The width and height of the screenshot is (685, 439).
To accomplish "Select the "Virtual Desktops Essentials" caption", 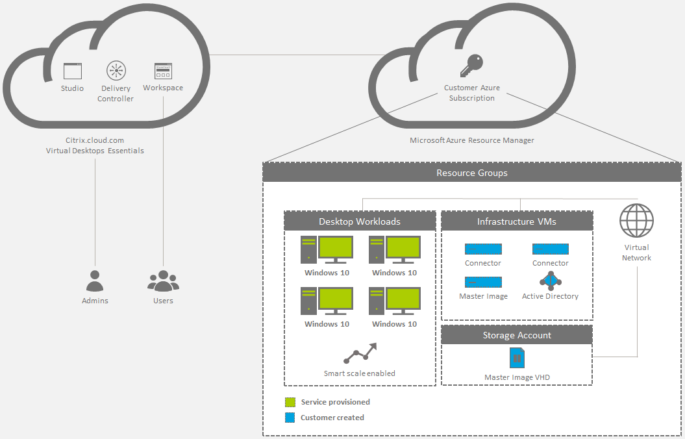I will coord(95,151).
